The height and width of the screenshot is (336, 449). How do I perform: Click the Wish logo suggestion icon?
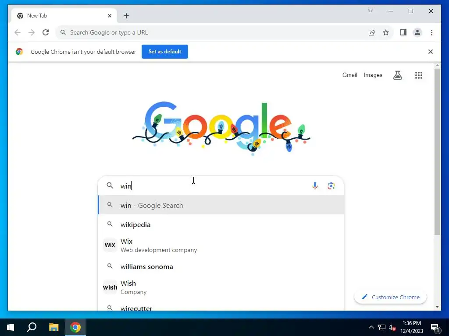click(x=110, y=287)
